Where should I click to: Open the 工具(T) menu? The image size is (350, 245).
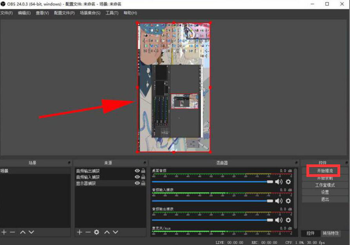point(112,13)
